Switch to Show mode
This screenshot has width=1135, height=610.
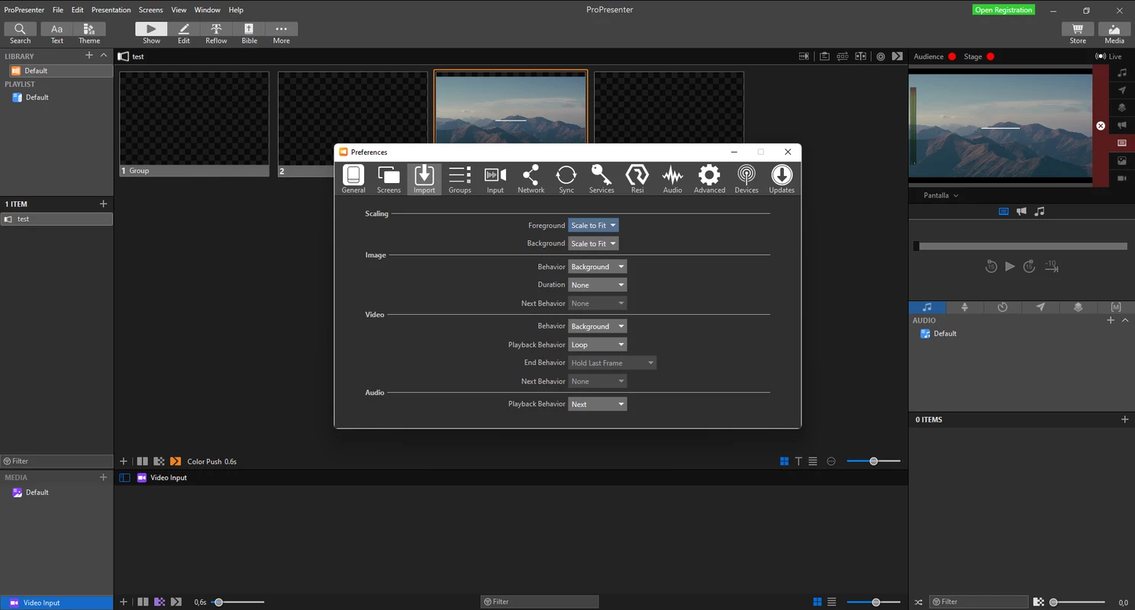(152, 33)
